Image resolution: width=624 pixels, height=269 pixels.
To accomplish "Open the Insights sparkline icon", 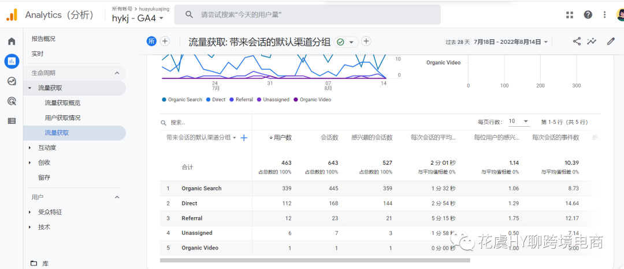I will pyautogui.click(x=592, y=41).
